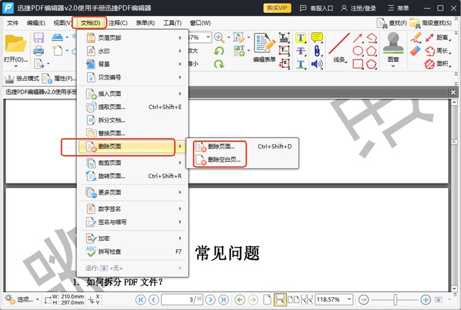The width and height of the screenshot is (461, 310).
Task: Expand the 水印 submenu
Action: [132, 51]
